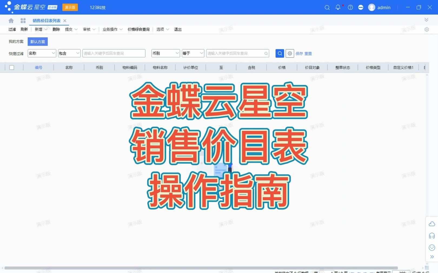Click the 重置 link

point(308,54)
